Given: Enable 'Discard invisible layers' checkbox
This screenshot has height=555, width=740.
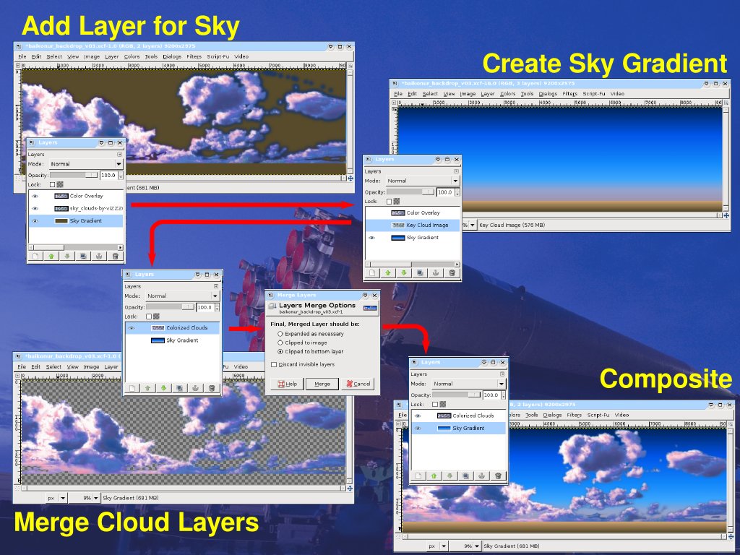Looking at the screenshot, I should coord(273,365).
